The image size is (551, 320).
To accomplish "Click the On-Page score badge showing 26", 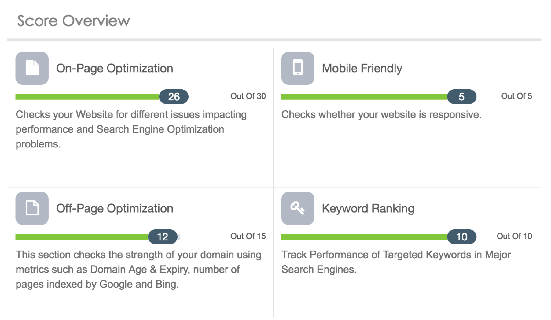I will pyautogui.click(x=174, y=97).
